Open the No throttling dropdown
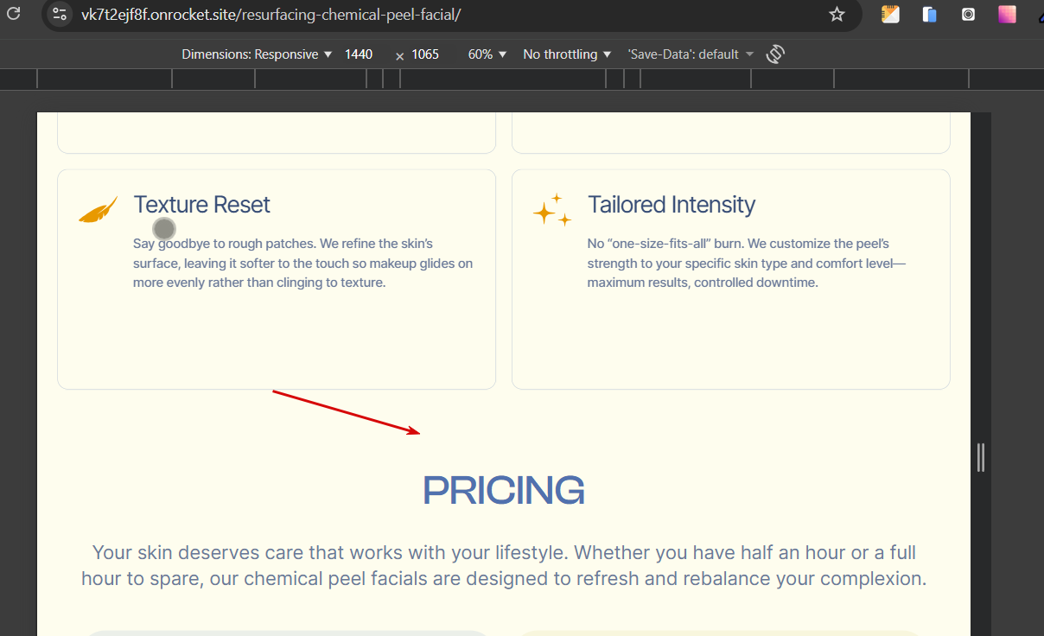The height and width of the screenshot is (636, 1044). [567, 54]
